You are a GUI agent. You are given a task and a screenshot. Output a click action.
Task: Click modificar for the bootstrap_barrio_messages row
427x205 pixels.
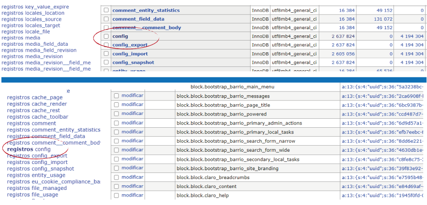tap(132, 96)
